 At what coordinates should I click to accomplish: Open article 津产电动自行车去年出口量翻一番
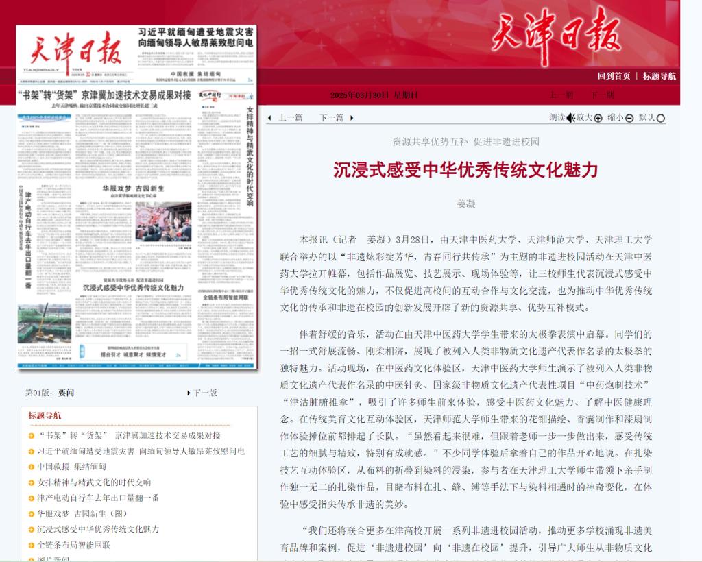pyautogui.click(x=98, y=498)
